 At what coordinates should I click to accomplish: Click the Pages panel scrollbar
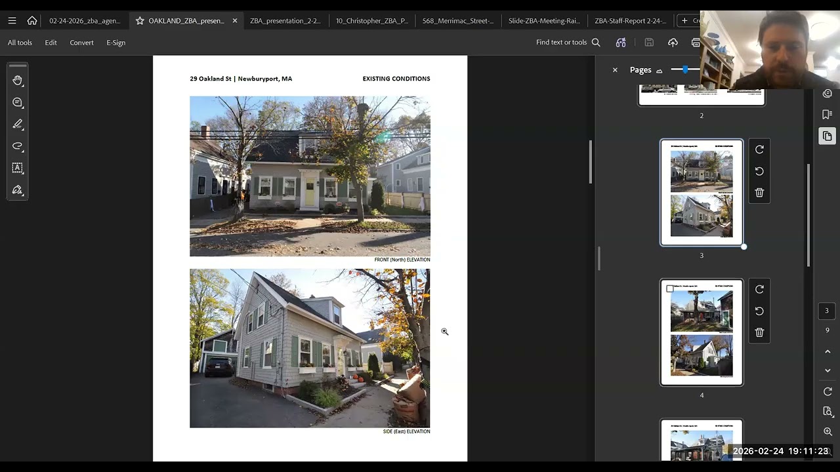[x=808, y=214]
